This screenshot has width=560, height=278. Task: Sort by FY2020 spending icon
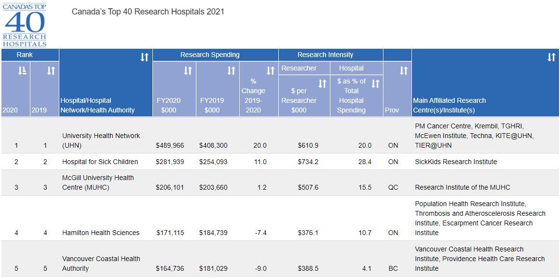(x=188, y=71)
